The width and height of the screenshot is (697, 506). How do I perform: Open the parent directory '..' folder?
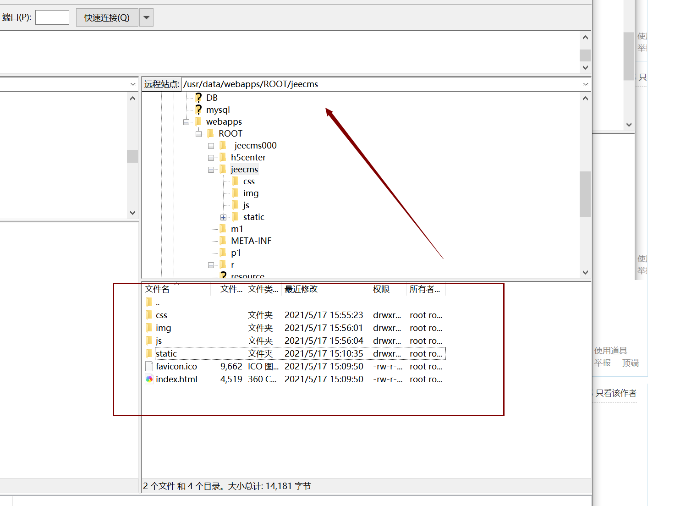pyautogui.click(x=149, y=302)
